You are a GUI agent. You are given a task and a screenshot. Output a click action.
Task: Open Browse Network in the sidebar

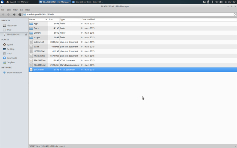14,73
